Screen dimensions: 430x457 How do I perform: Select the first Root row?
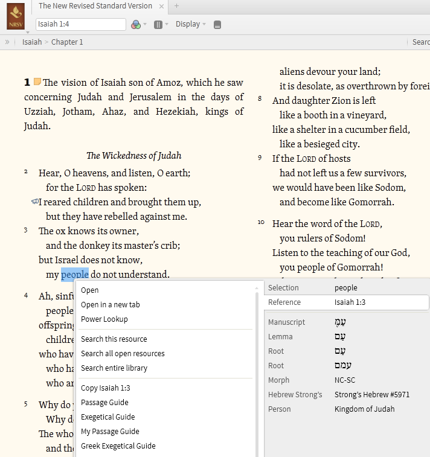347,351
